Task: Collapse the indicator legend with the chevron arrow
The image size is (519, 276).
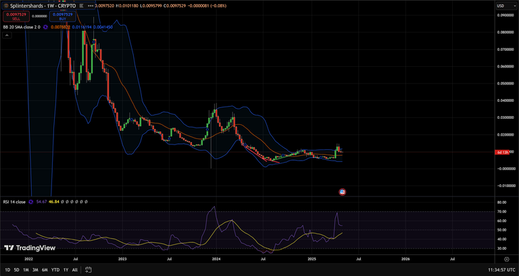Action: tap(7, 35)
